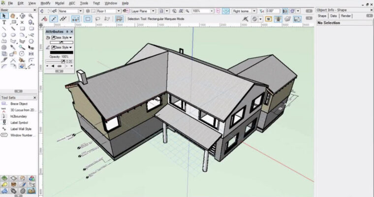The width and height of the screenshot is (374, 197).
Task: Select the Freehand tool
Action: pos(31,35)
